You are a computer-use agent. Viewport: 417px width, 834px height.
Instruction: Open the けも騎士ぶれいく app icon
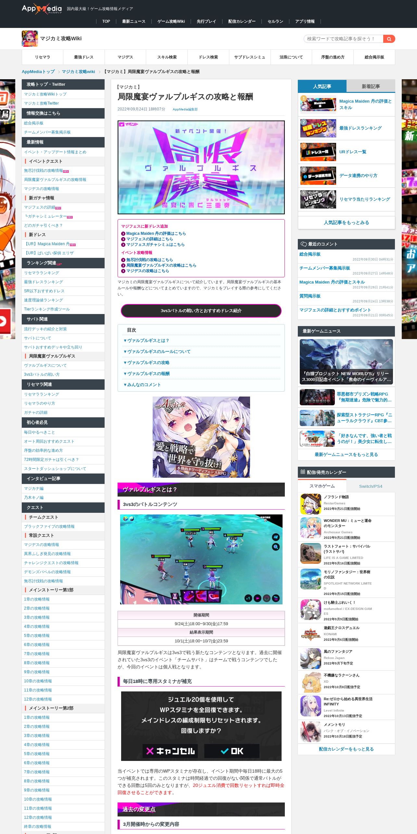click(310, 610)
